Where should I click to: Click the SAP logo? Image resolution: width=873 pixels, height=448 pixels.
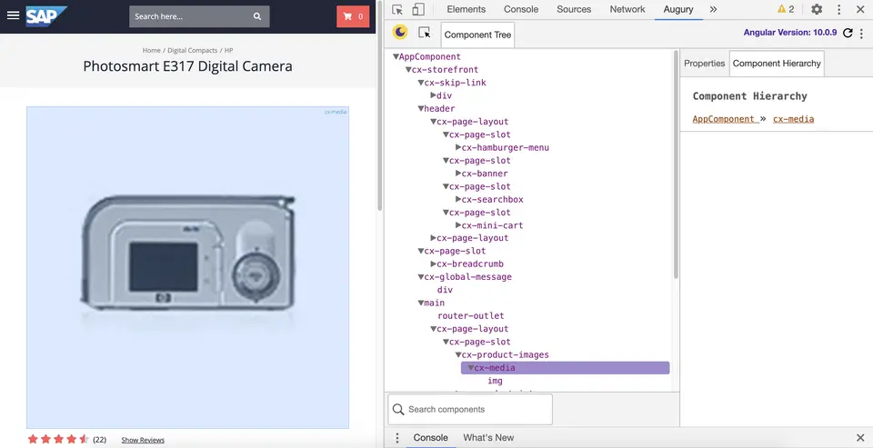click(x=46, y=16)
